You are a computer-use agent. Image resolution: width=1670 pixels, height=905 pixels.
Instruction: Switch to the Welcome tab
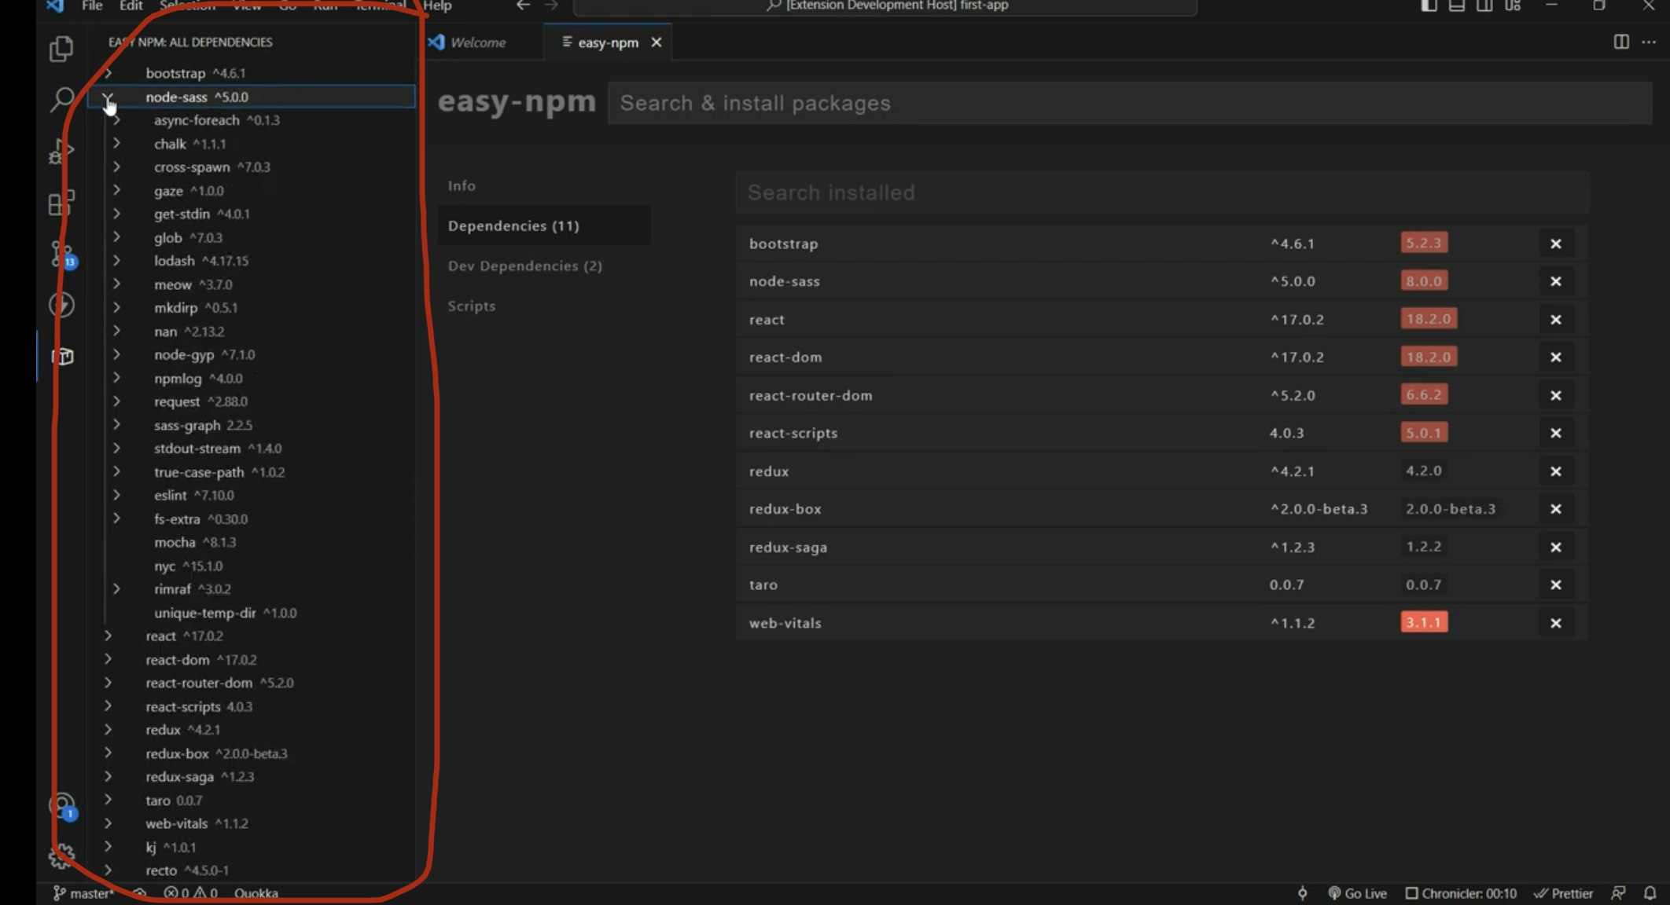tap(478, 42)
